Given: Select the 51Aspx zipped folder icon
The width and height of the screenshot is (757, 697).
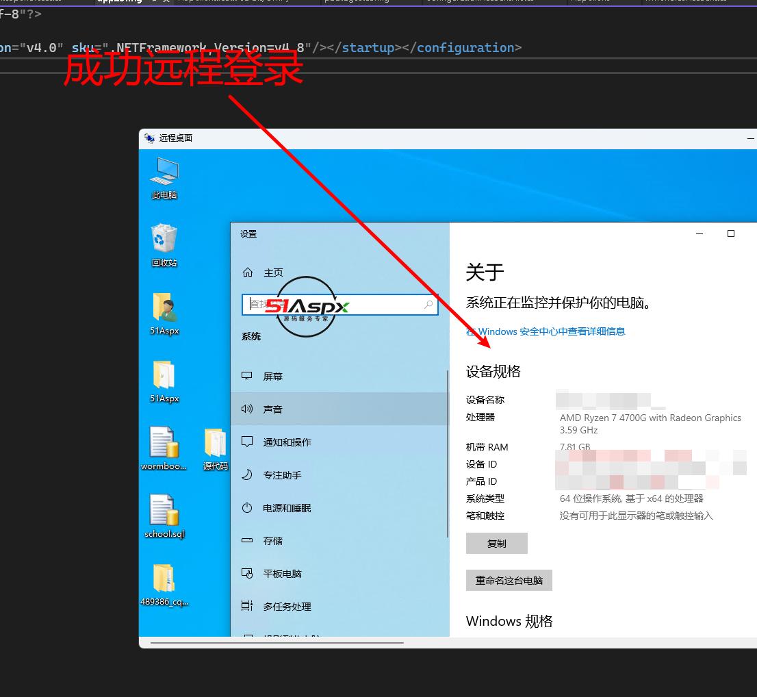Looking at the screenshot, I should point(164,381).
